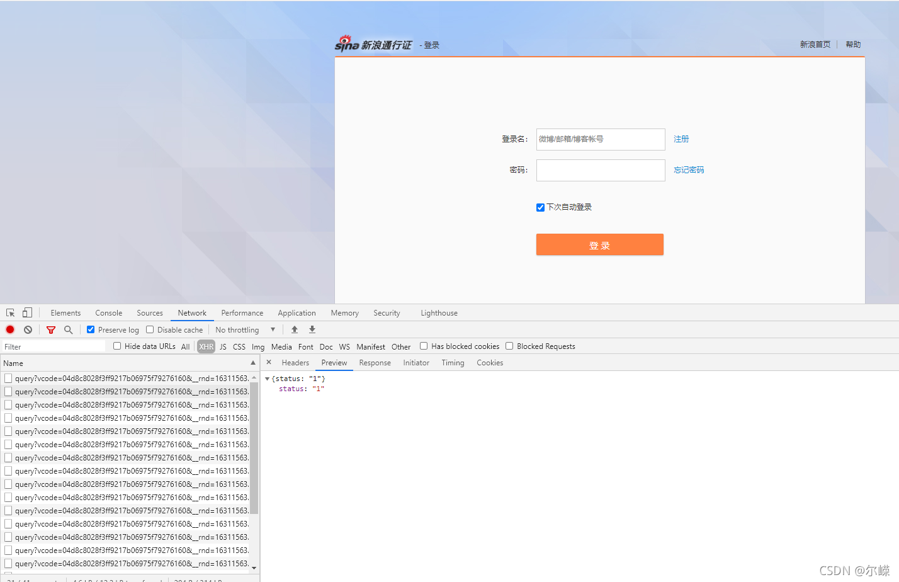The width and height of the screenshot is (899, 582).
Task: Switch to Memory tab
Action: pos(345,313)
